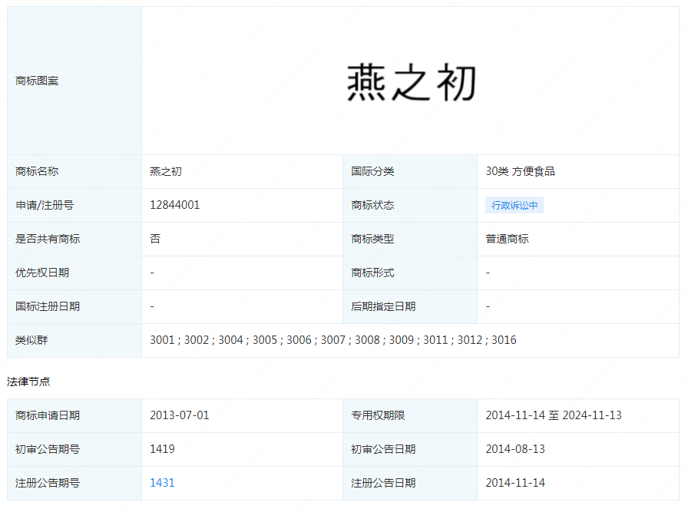Image resolution: width=688 pixels, height=509 pixels.
Task: Click the 后期指定日期 label
Action: point(383,306)
